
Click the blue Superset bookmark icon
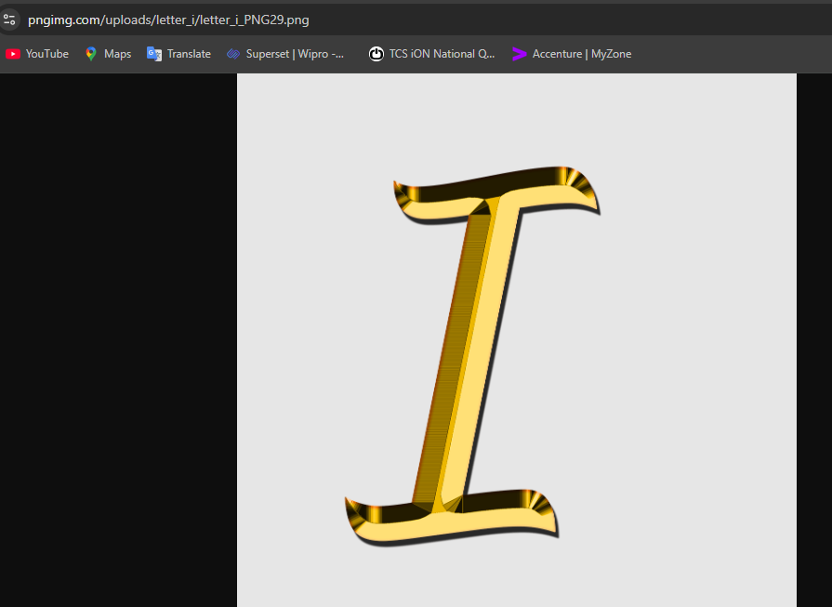click(233, 54)
